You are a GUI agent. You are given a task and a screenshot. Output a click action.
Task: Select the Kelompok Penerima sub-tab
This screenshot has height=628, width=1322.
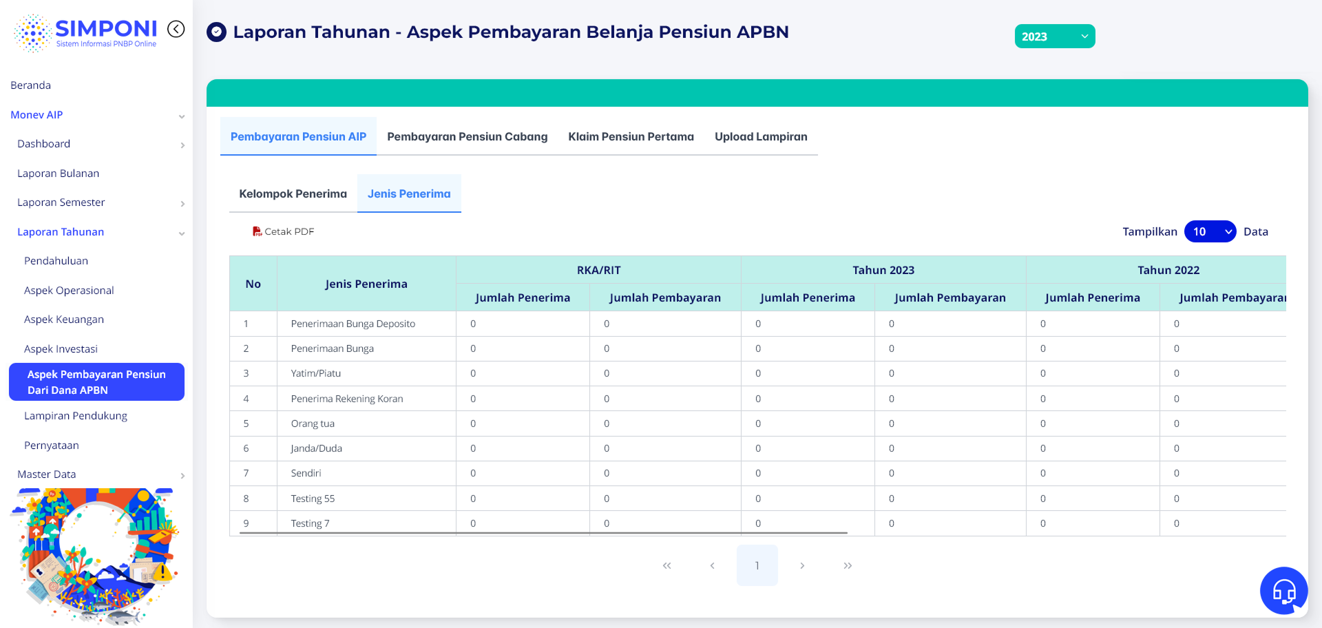293,193
